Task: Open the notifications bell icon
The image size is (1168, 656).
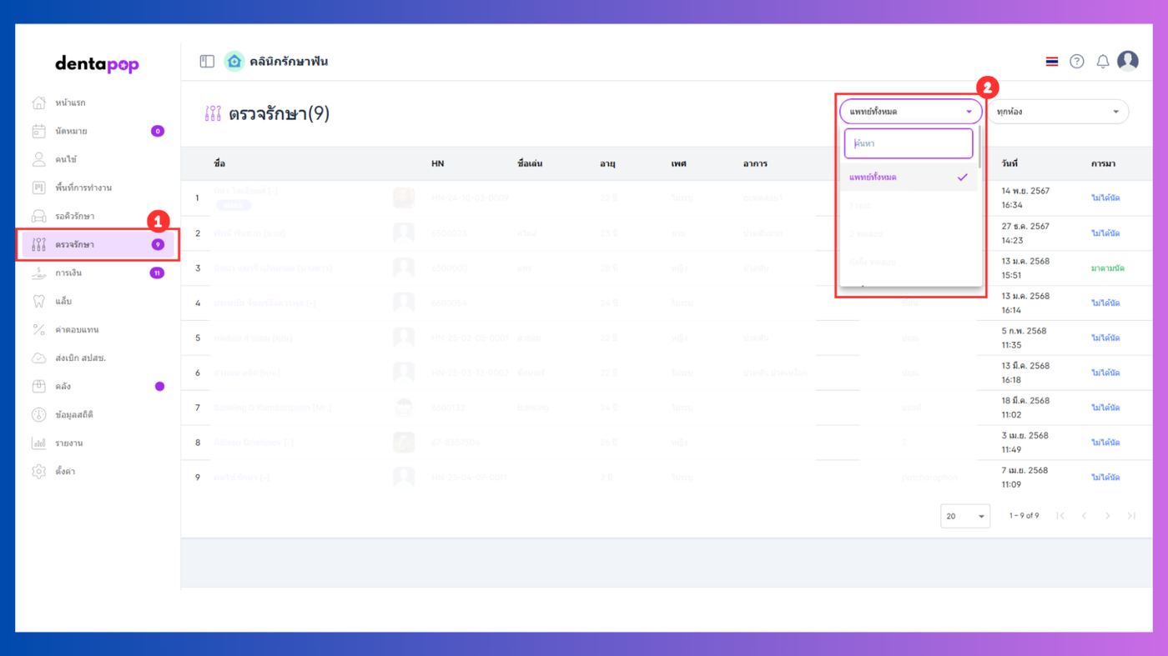Action: click(x=1102, y=62)
